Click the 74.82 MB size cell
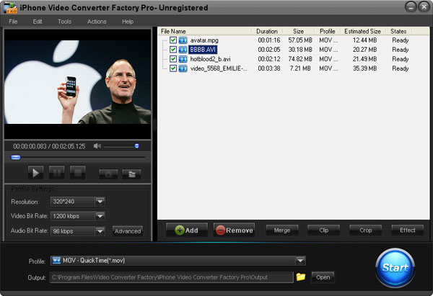Image resolution: width=433 pixels, height=296 pixels. point(300,59)
